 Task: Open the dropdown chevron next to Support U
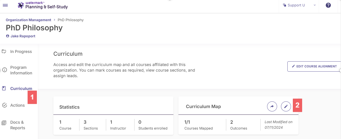click(315, 5)
